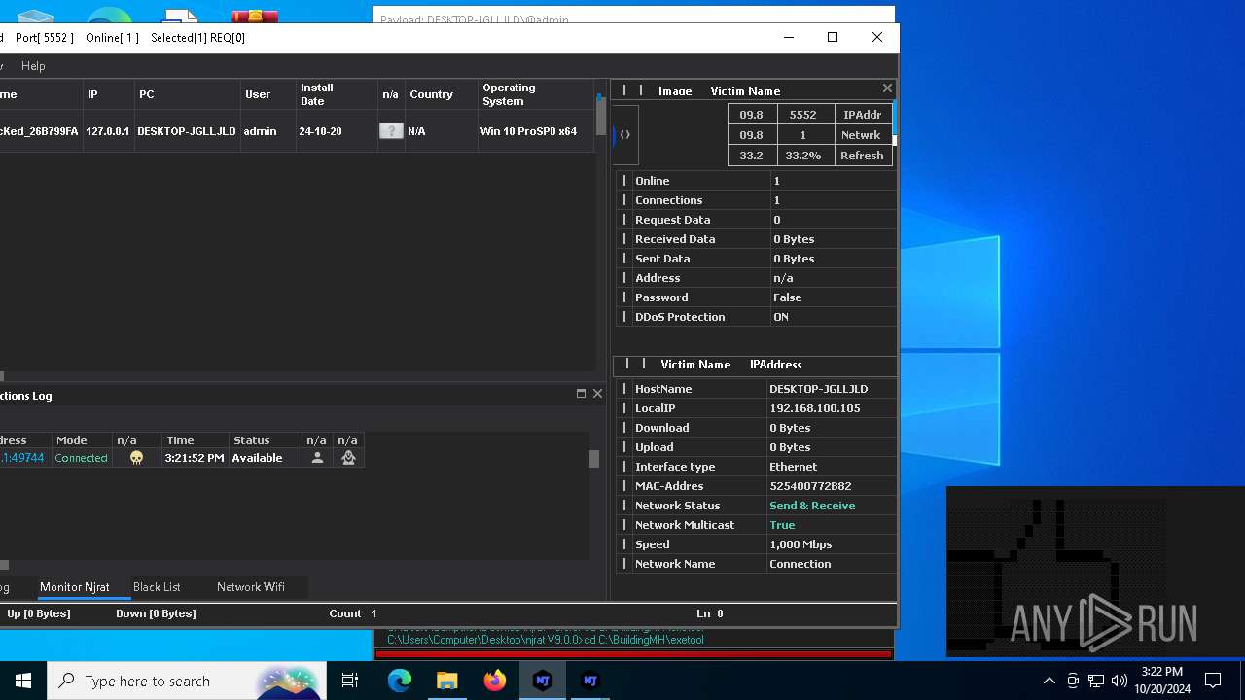Select the Image tab header
Image resolution: width=1245 pixels, height=700 pixels.
pos(675,91)
